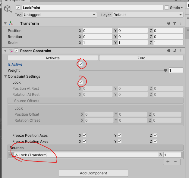Click the Weight label
The image size is (189, 178).
click(14, 70)
